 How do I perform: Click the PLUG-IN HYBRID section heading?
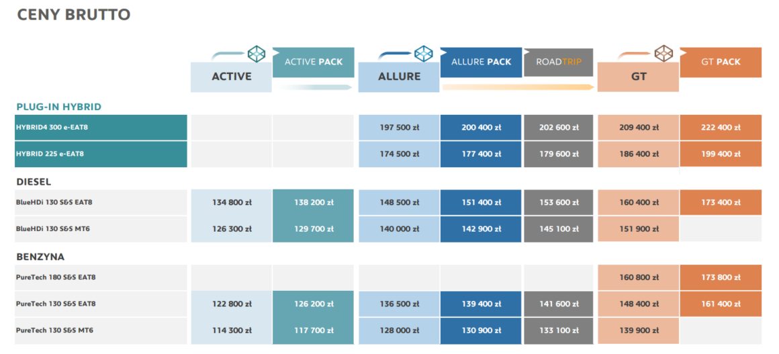tap(59, 107)
